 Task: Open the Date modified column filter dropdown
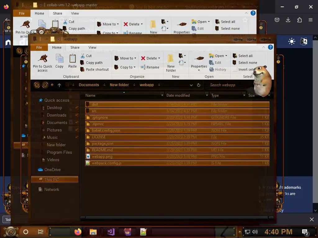(x=207, y=95)
